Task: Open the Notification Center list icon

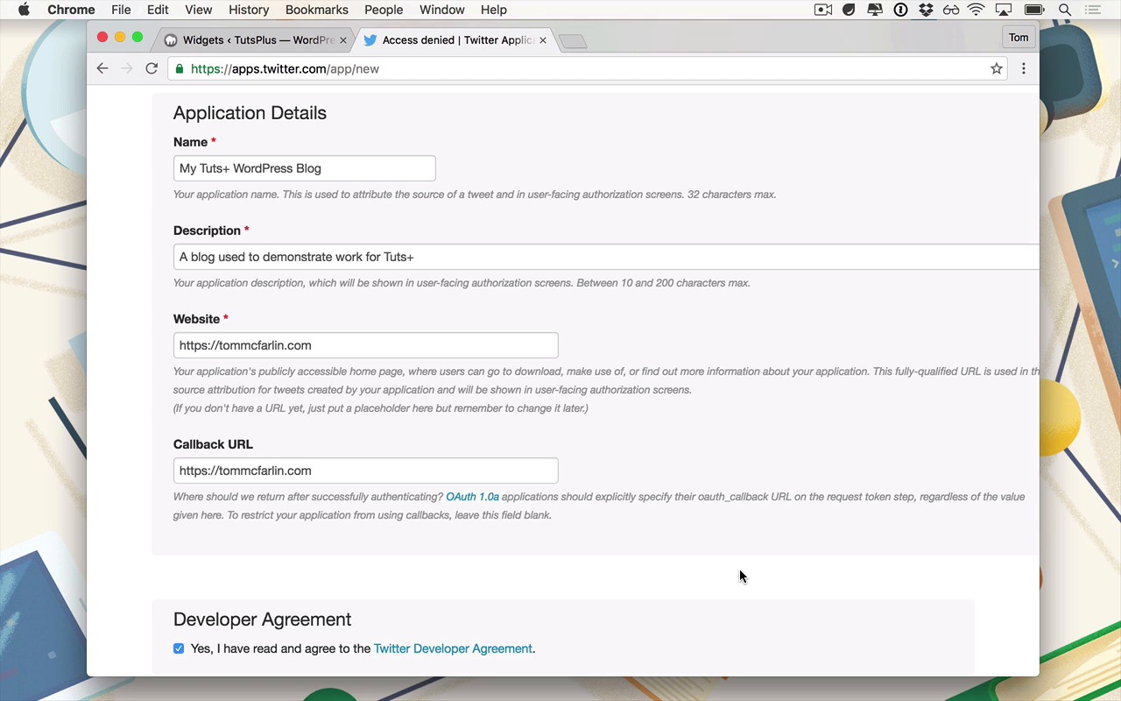Action: point(1092,10)
